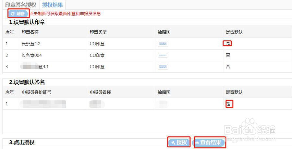Click the 印章名称 column header
The height and width of the screenshot is (149, 292).
(x=30, y=32)
